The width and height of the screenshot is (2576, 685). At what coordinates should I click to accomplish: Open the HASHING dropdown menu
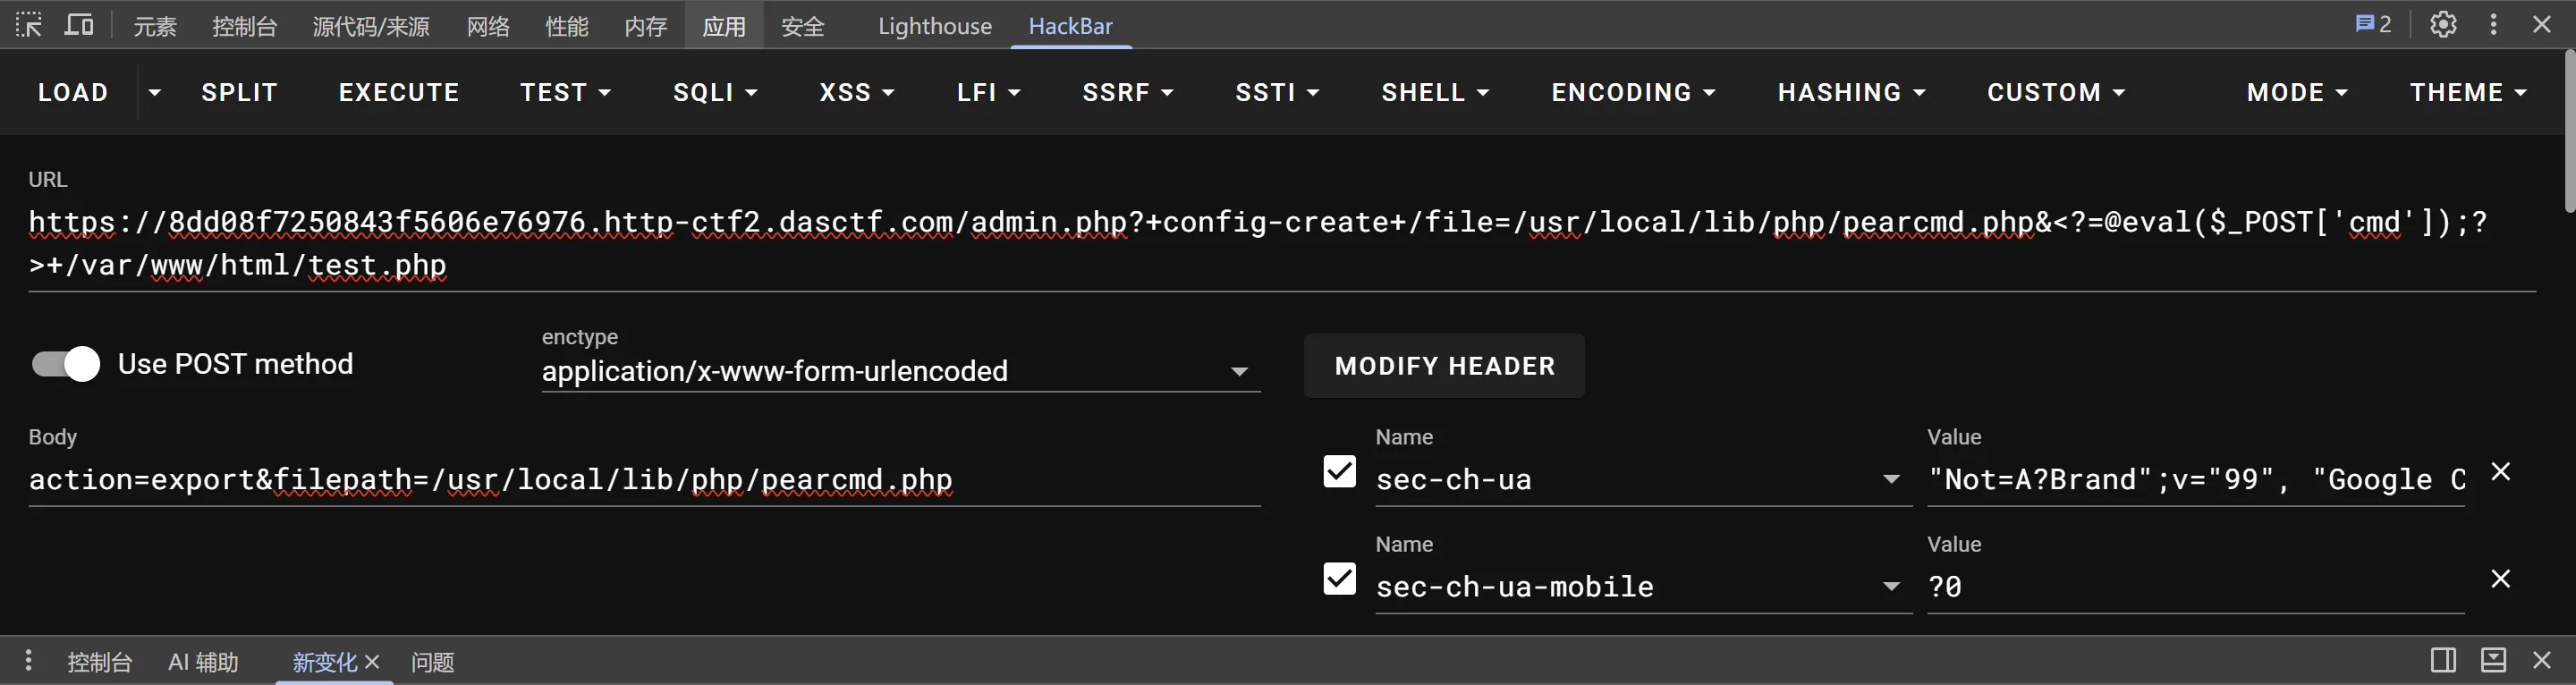[1851, 92]
